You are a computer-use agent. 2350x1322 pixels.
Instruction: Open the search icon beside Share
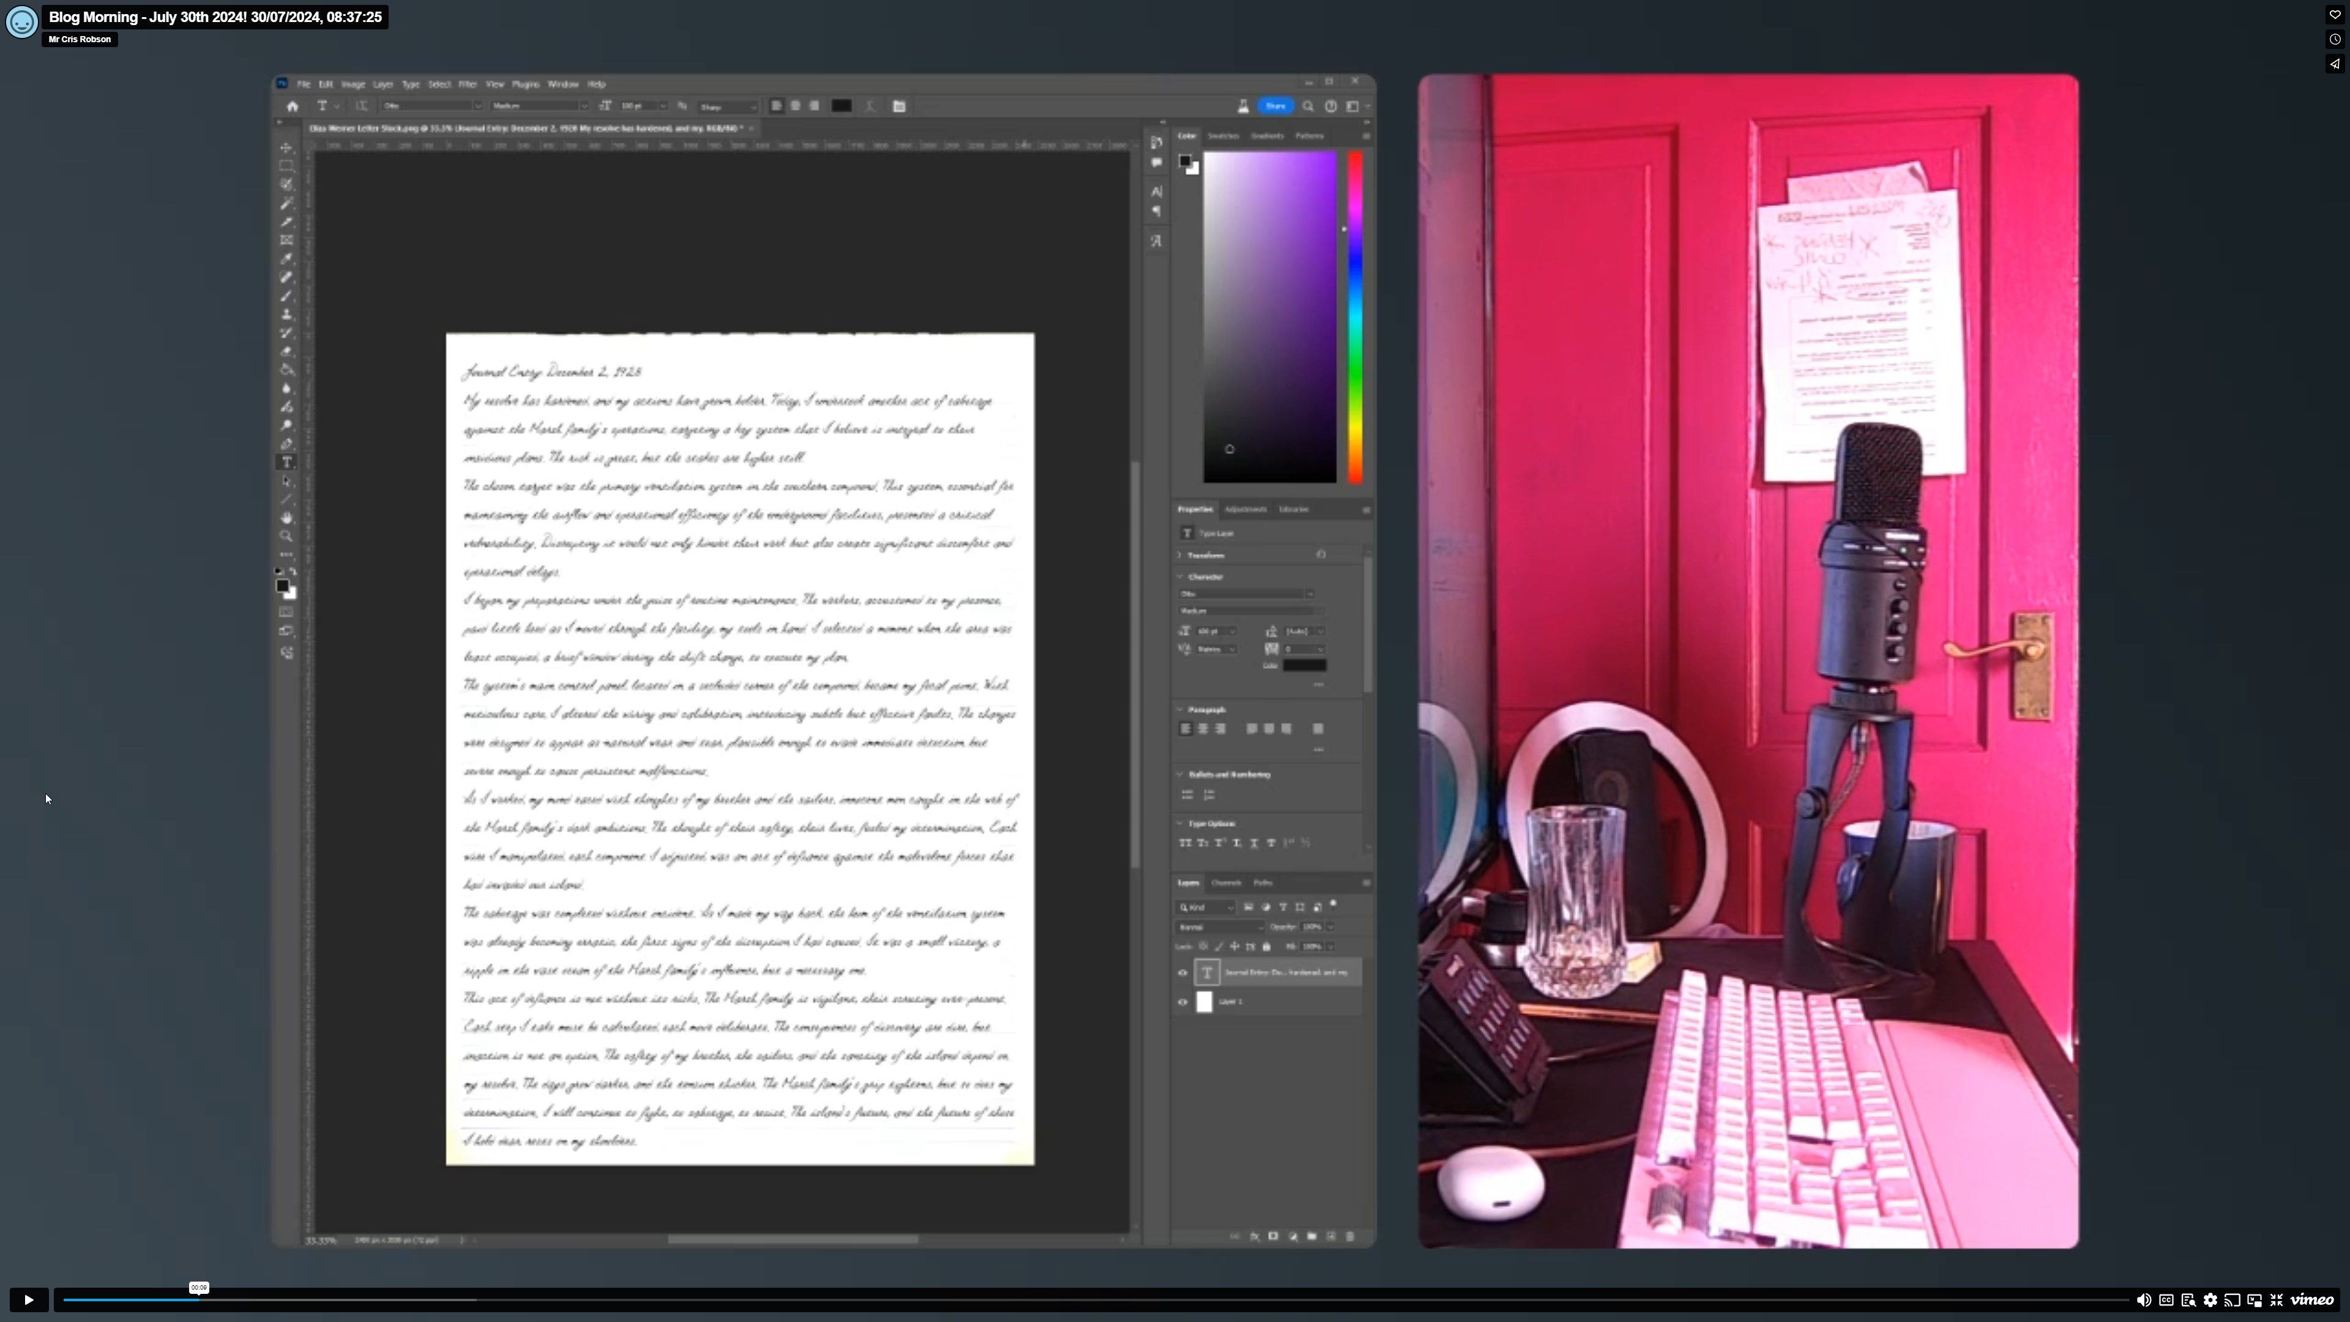(1308, 106)
